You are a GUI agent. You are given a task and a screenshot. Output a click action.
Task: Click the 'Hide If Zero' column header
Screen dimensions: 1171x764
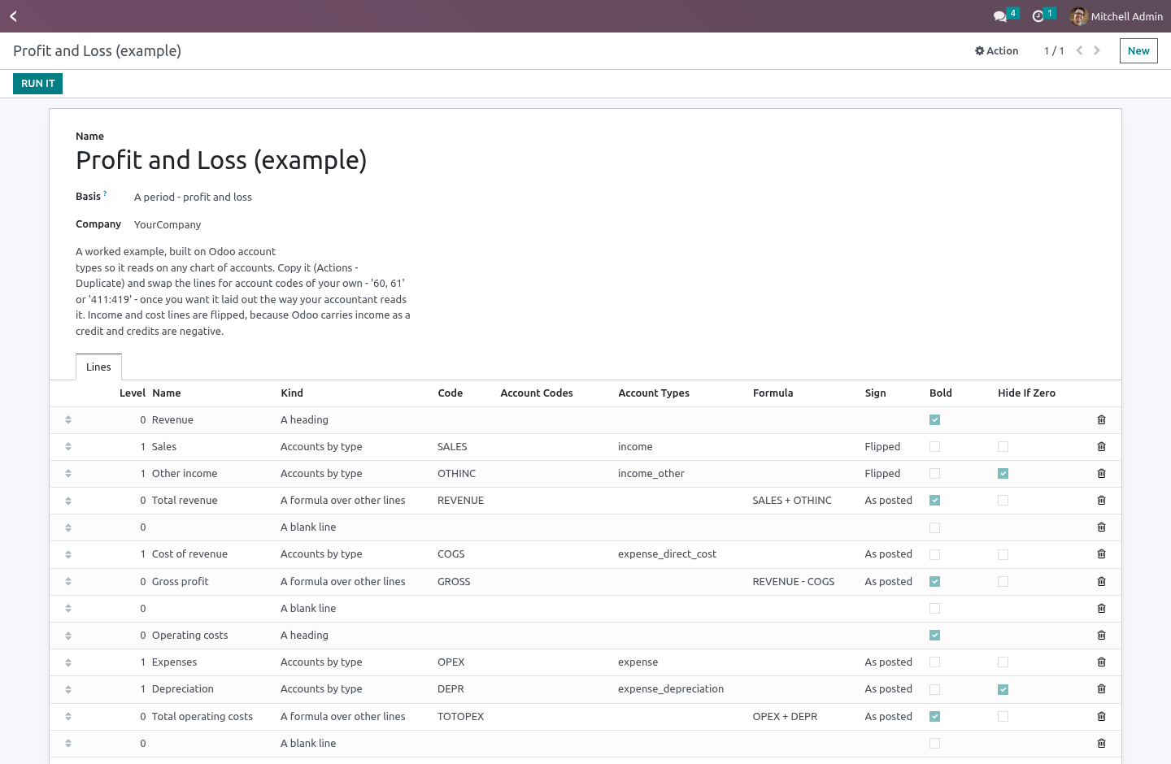(1026, 393)
